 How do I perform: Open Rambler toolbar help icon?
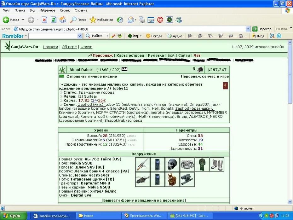[x=279, y=36]
